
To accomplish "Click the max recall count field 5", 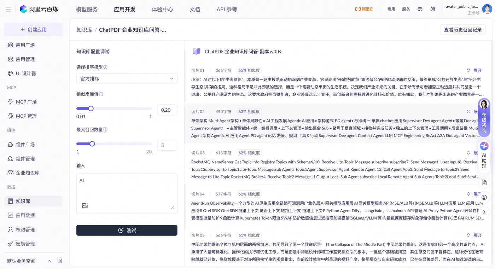I will [x=167, y=145].
